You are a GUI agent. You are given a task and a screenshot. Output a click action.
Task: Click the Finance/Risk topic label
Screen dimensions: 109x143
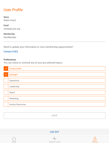[15, 69]
